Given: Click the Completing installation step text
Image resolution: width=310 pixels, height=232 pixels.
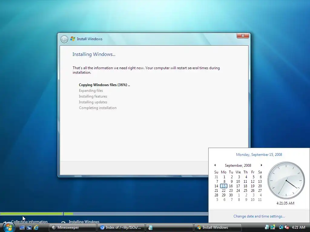Looking at the screenshot, I should pos(98,108).
